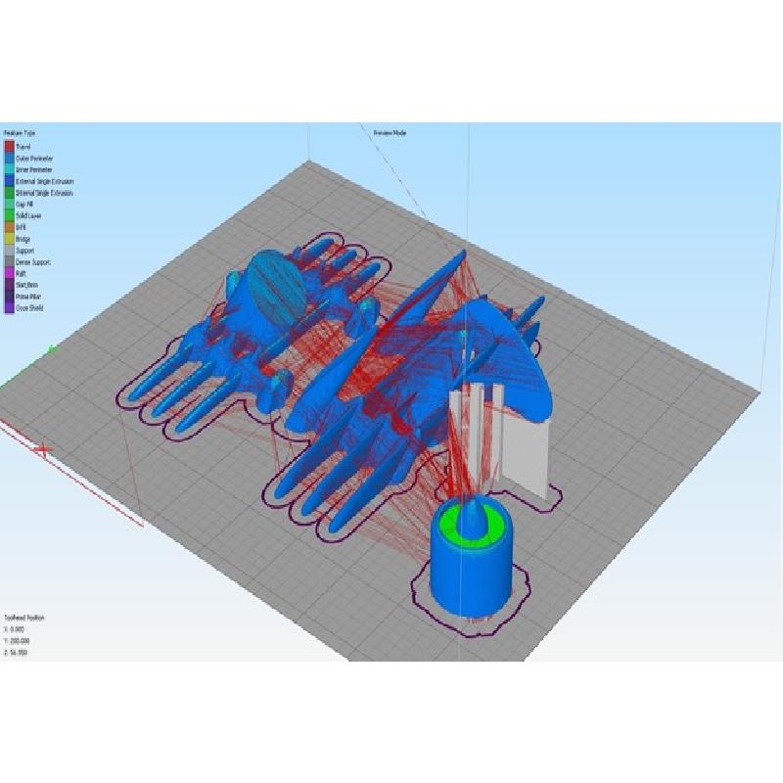Select the light gray Support swatch

click(x=10, y=251)
